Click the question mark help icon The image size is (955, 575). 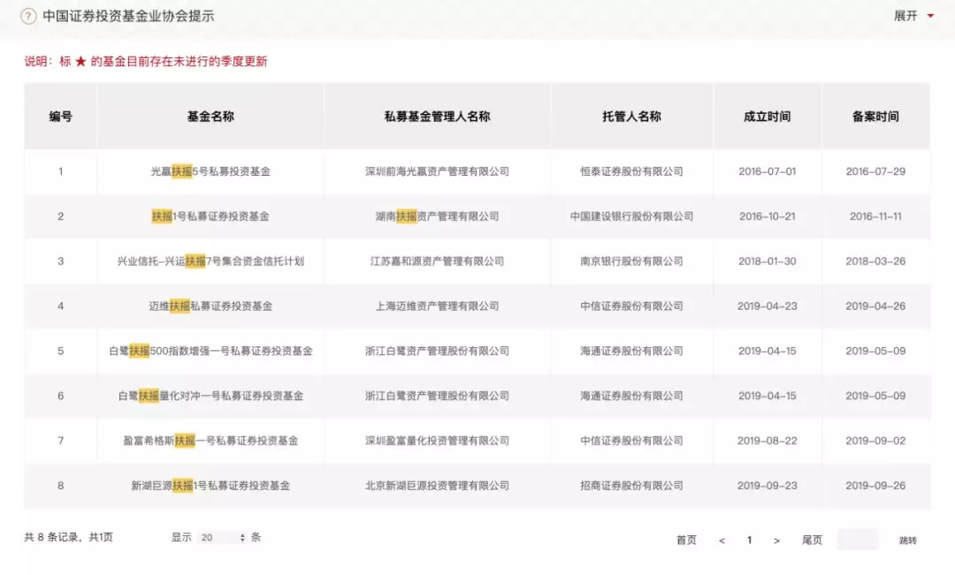pos(28,17)
